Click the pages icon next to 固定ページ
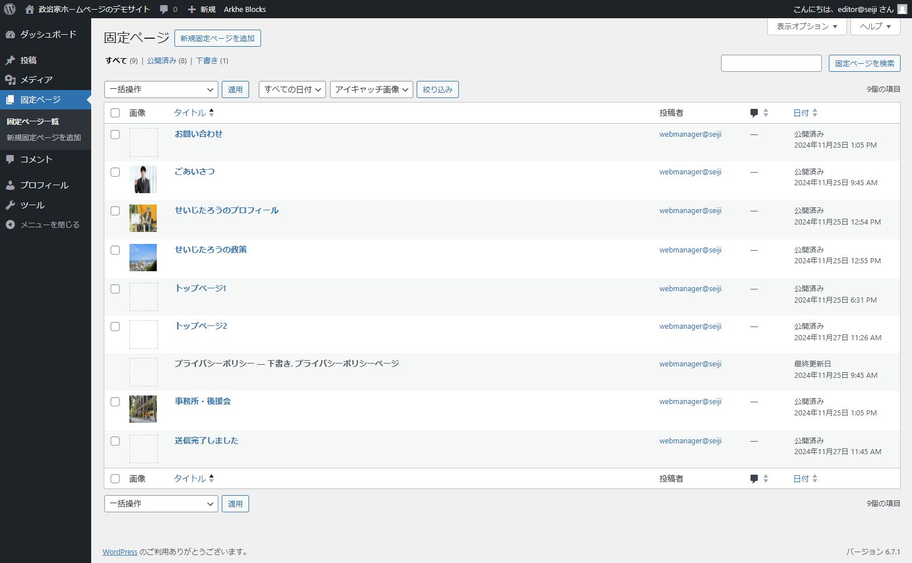 point(10,100)
